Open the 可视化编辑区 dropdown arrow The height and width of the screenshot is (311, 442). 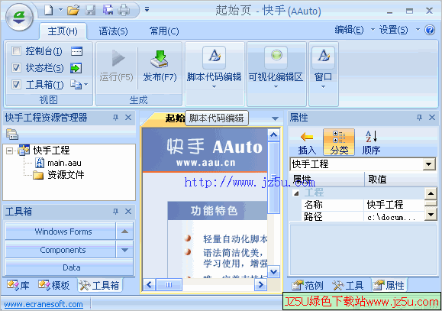[x=276, y=86]
